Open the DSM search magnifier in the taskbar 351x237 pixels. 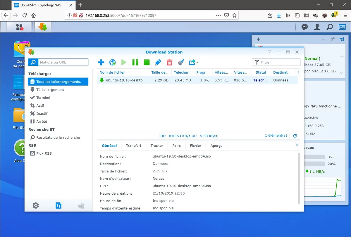[x=330, y=27]
